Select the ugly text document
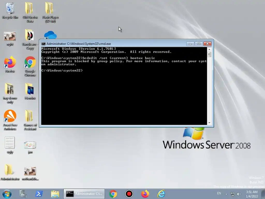This screenshot has height=199, width=265. click(10, 145)
